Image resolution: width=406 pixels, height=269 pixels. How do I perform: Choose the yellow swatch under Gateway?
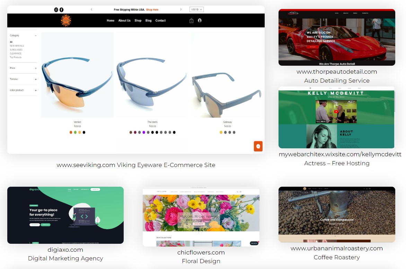pos(221,132)
